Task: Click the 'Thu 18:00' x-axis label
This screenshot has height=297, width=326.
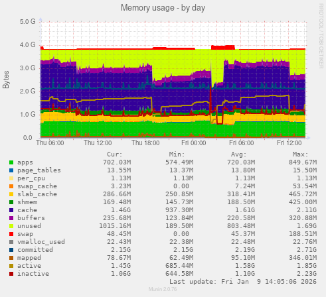Action: tap(145, 143)
